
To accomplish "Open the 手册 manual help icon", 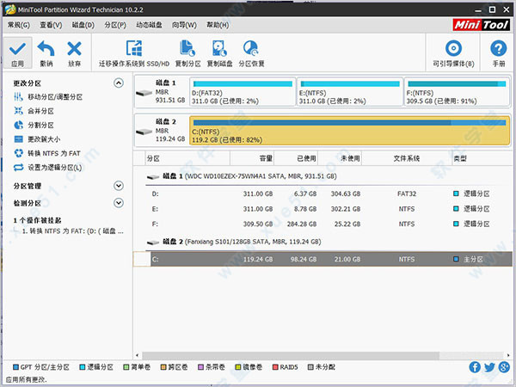I will (x=499, y=52).
